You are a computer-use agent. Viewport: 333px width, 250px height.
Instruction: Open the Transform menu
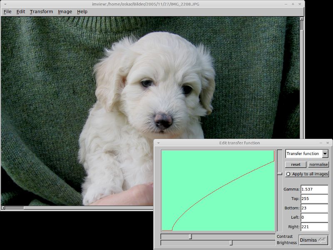[x=41, y=12]
